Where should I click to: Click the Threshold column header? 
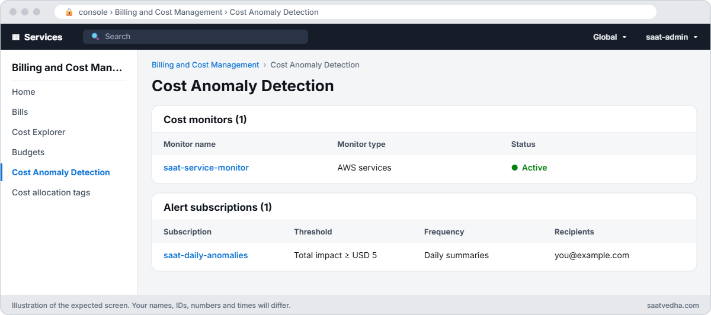tap(313, 232)
